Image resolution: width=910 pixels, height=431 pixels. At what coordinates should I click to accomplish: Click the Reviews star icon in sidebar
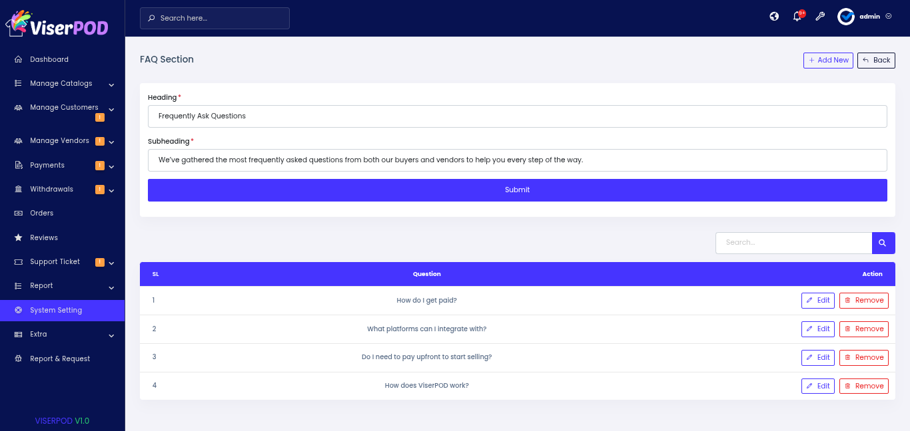18,237
